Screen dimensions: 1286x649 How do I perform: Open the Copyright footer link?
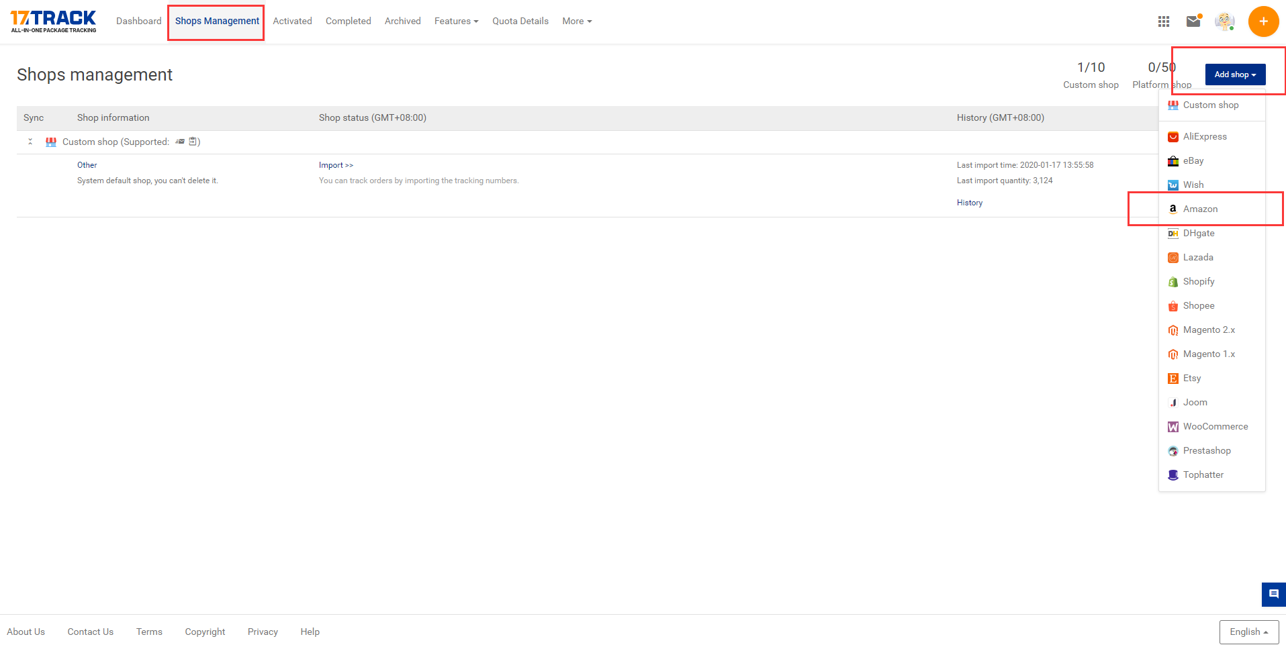tap(205, 632)
